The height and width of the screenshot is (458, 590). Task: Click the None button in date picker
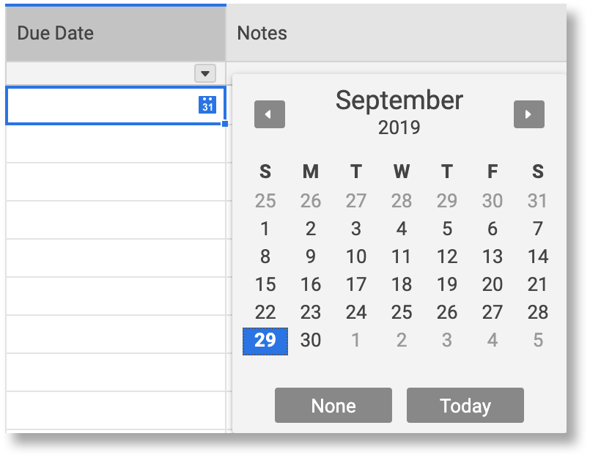(333, 405)
